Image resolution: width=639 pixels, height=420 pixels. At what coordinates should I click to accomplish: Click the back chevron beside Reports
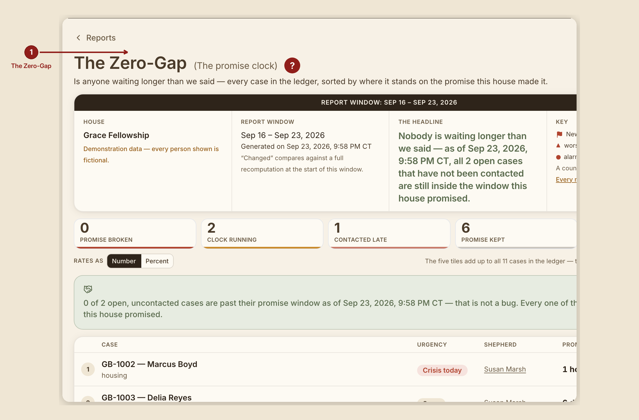(78, 38)
